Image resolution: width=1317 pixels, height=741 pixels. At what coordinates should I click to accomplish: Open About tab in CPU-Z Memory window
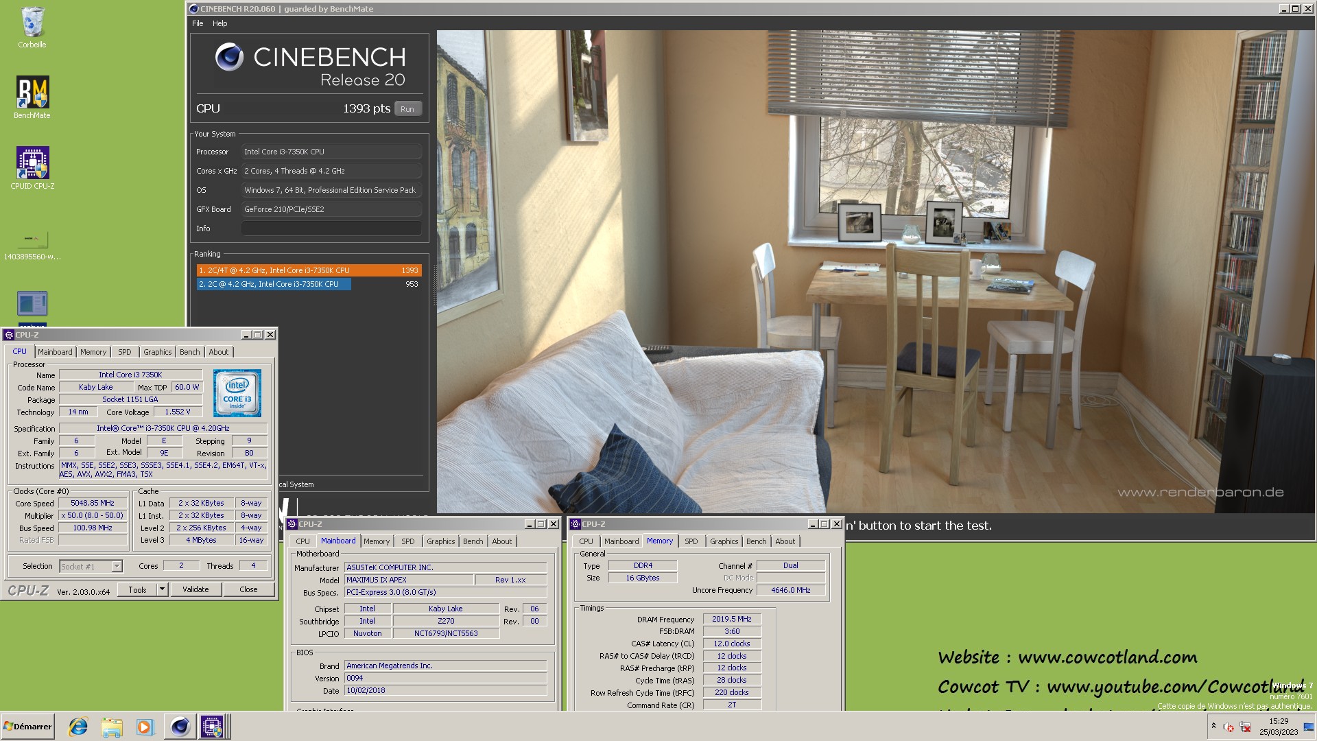click(785, 541)
